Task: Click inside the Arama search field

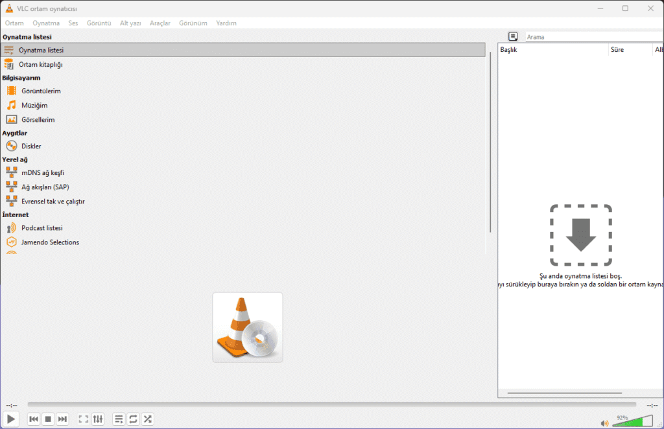Action: point(584,36)
